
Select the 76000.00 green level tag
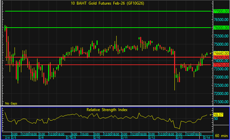click(221, 27)
